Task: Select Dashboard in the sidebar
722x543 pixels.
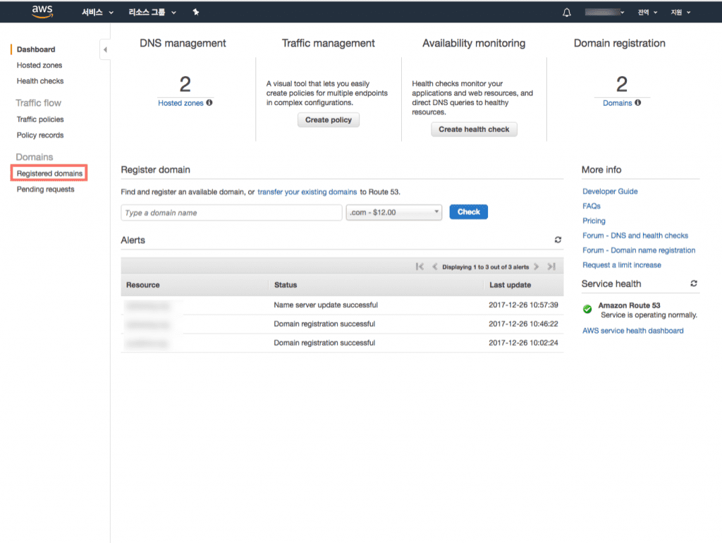Action: 36,49
